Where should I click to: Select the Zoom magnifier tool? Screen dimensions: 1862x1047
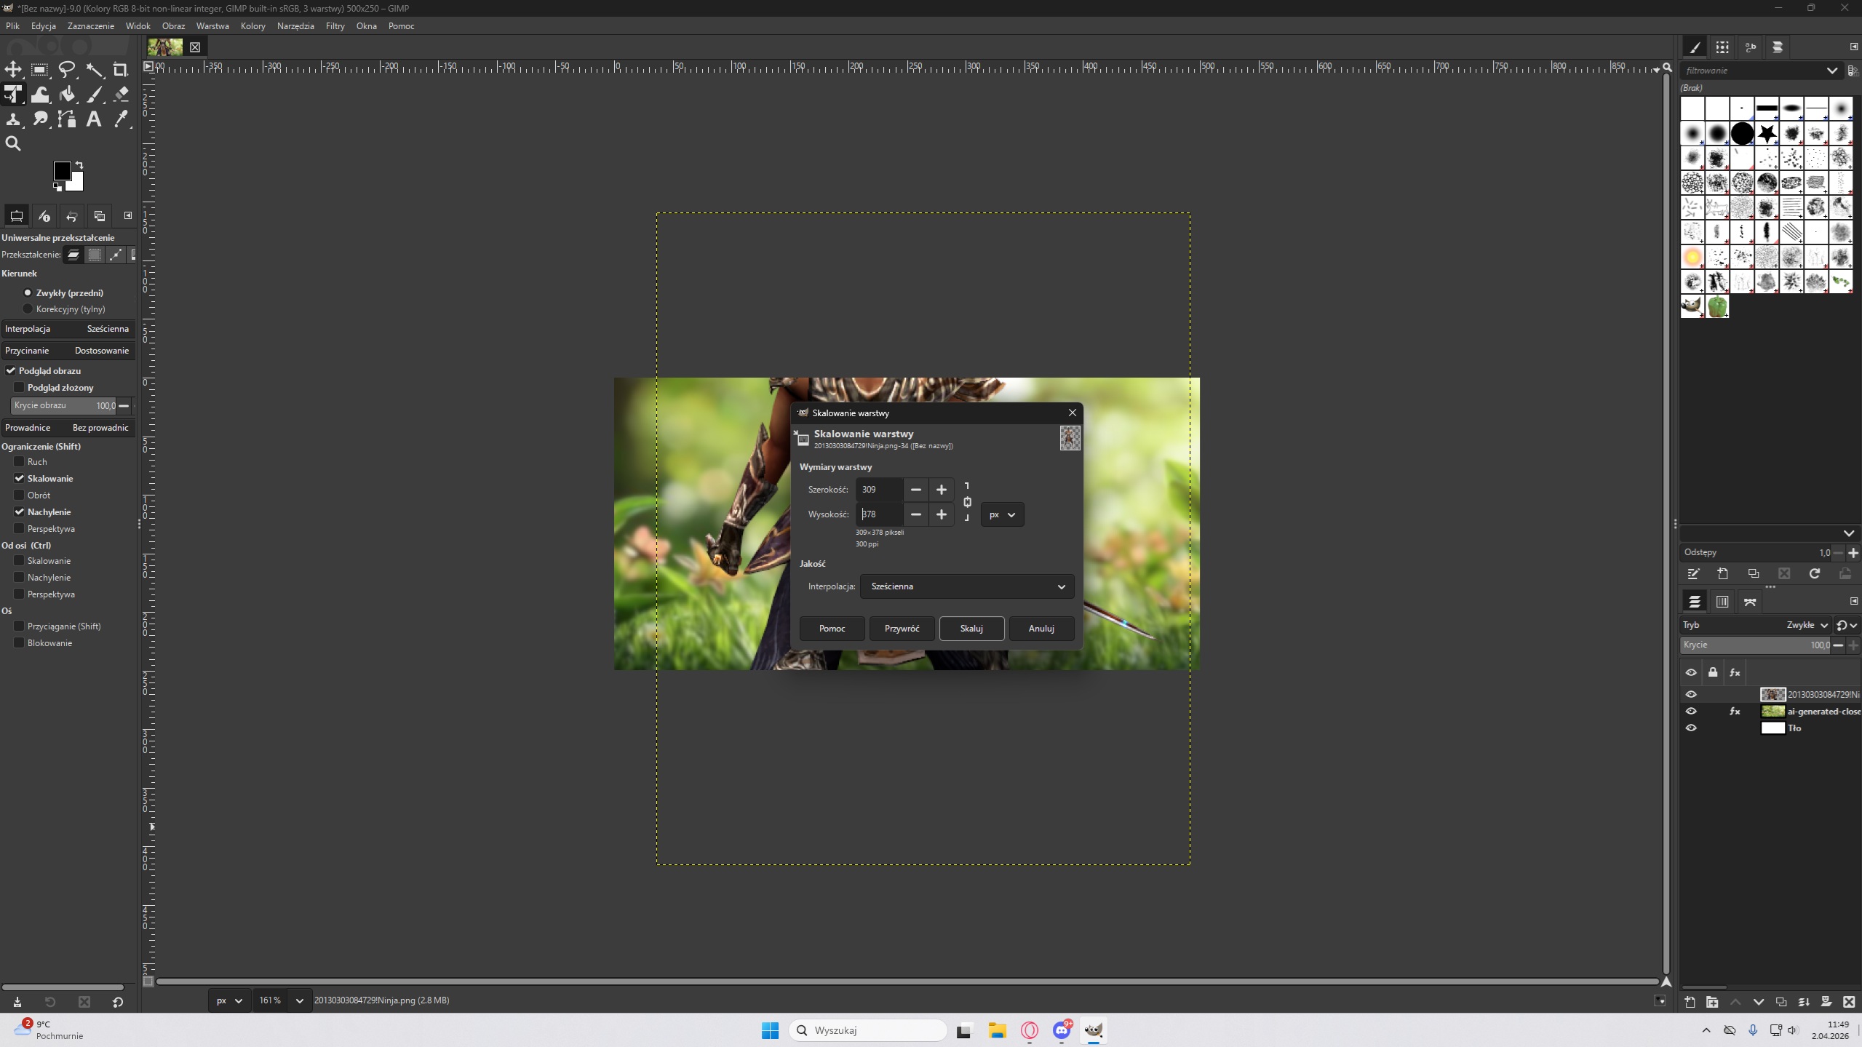point(13,144)
